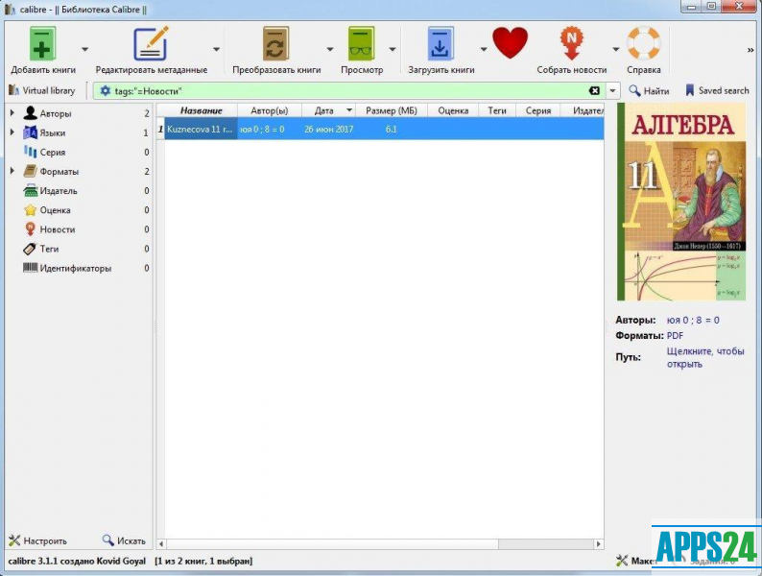Select Новости category in tag browser
762x576 pixels.
57,229
